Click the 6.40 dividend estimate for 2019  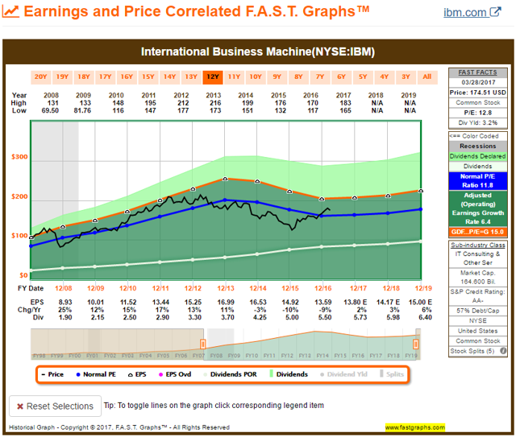[425, 317]
